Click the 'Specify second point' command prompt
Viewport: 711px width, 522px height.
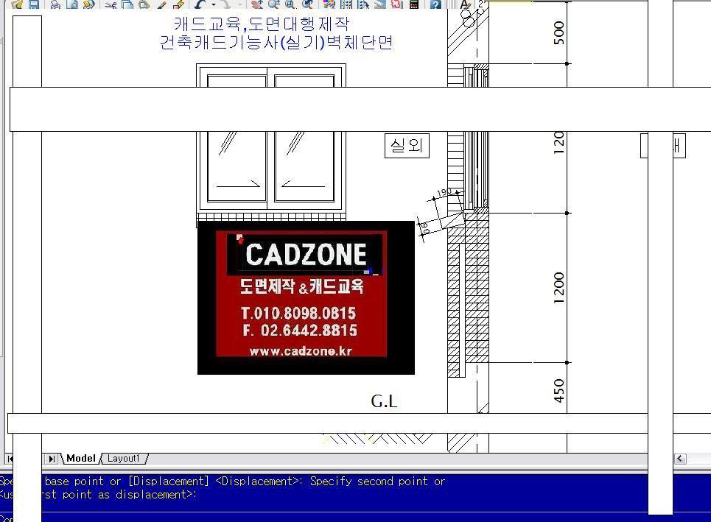click(377, 482)
